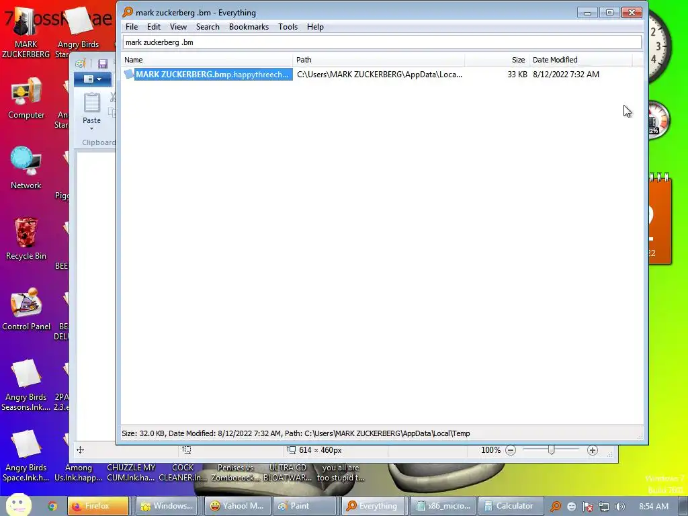Click the round gray tray icon beside the magnifier
The height and width of the screenshot is (516, 688).
tap(571, 507)
